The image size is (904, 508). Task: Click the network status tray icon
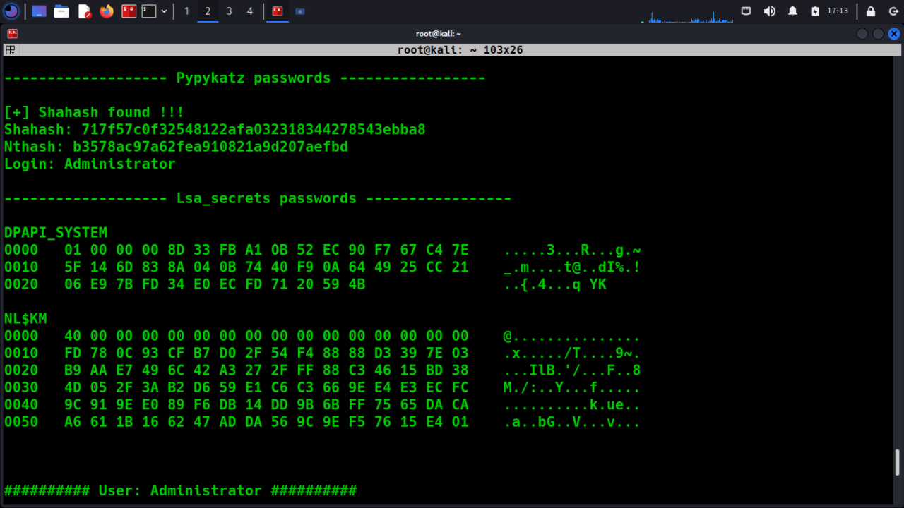747,11
